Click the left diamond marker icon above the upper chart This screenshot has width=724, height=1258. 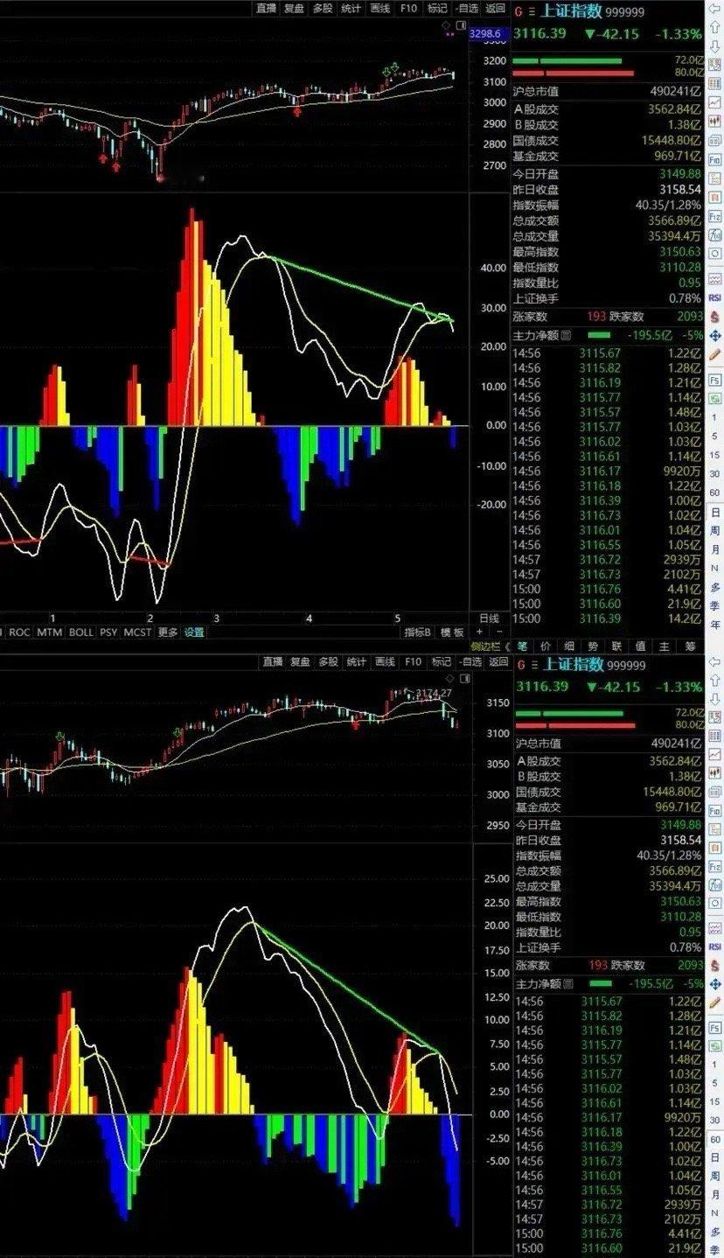447,26
